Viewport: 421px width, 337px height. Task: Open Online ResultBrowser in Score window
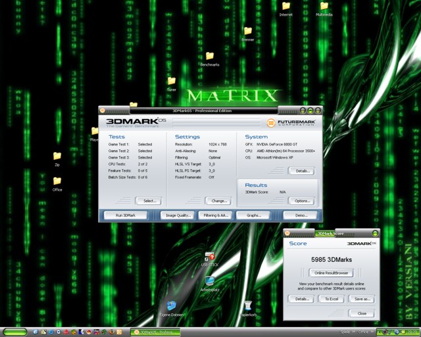point(331,272)
